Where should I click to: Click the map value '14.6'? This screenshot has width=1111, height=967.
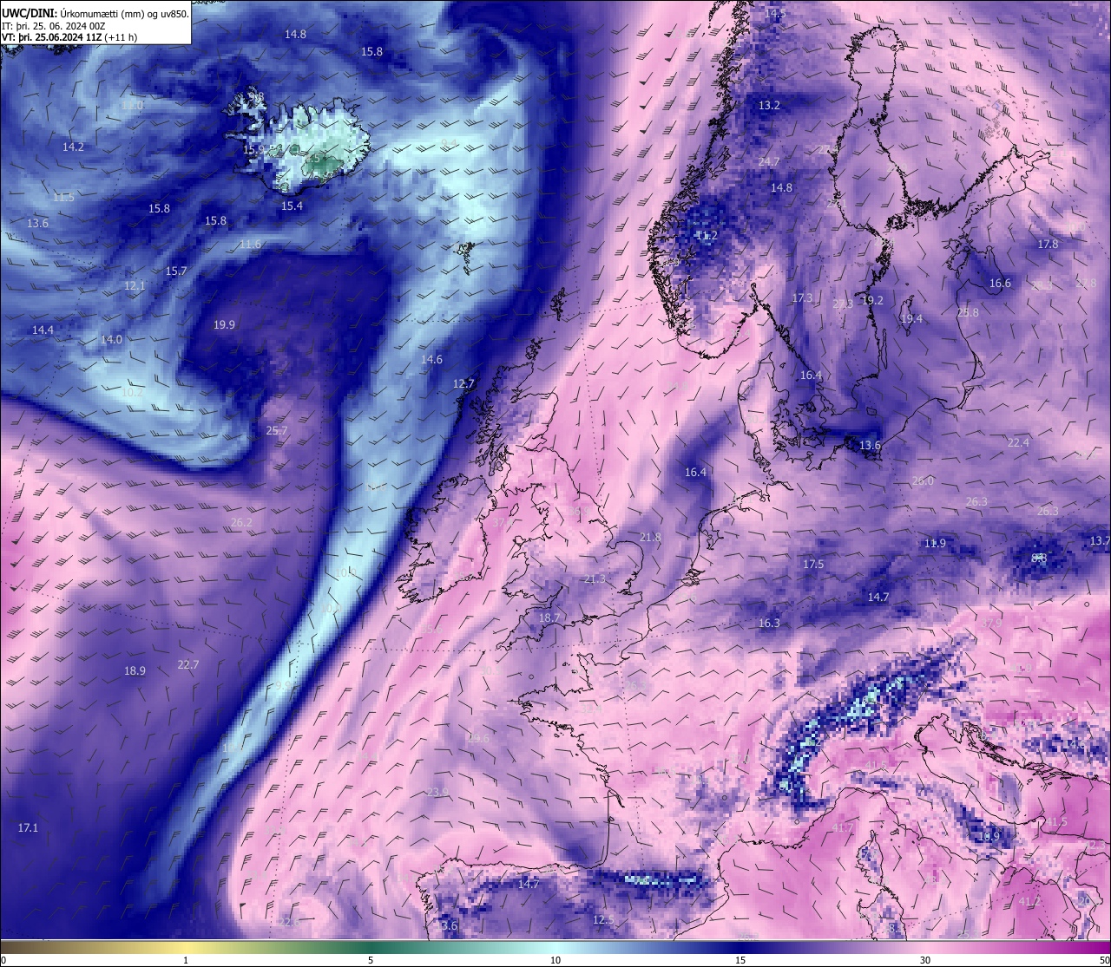431,359
